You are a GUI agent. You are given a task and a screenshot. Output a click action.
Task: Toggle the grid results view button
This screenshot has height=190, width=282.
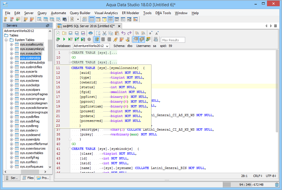pos(135,39)
